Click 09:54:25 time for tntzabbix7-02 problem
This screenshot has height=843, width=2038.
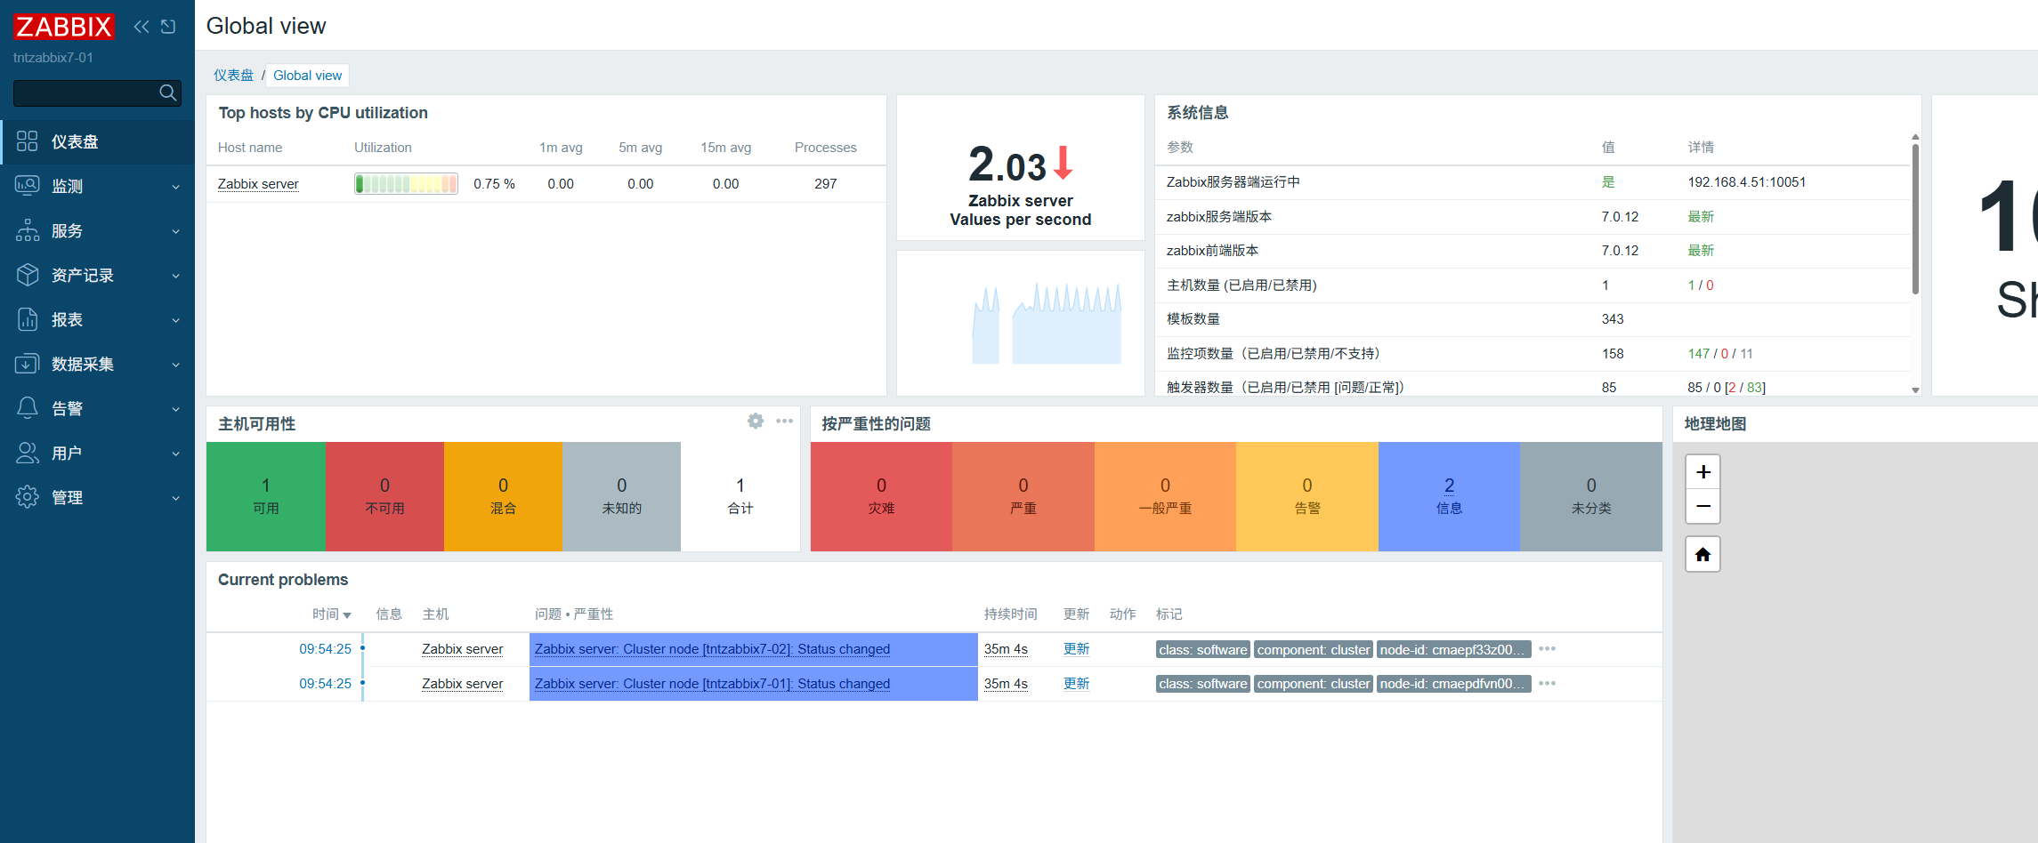(x=325, y=649)
